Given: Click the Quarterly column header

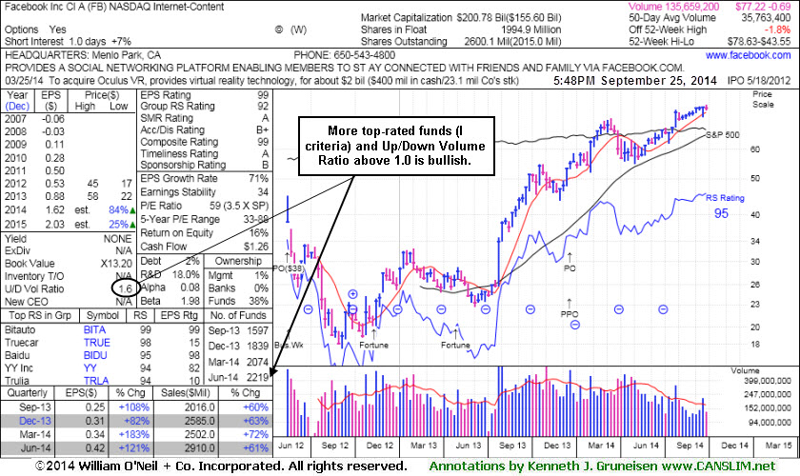Looking at the screenshot, I should point(27,393).
